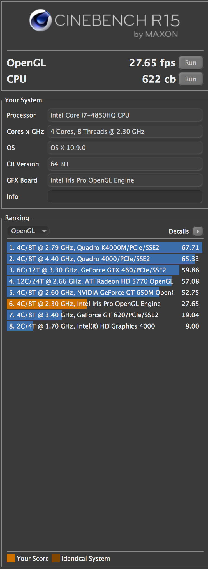This screenshot has width=208, height=569.
Task: Select ranking row 6 Intel Iris Pro
Action: click(x=105, y=304)
